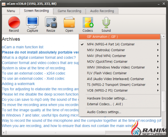Screen dimensions: 168x137
Task: Open 'System is slow at the time of recording' link
Action: [x=34, y=68]
